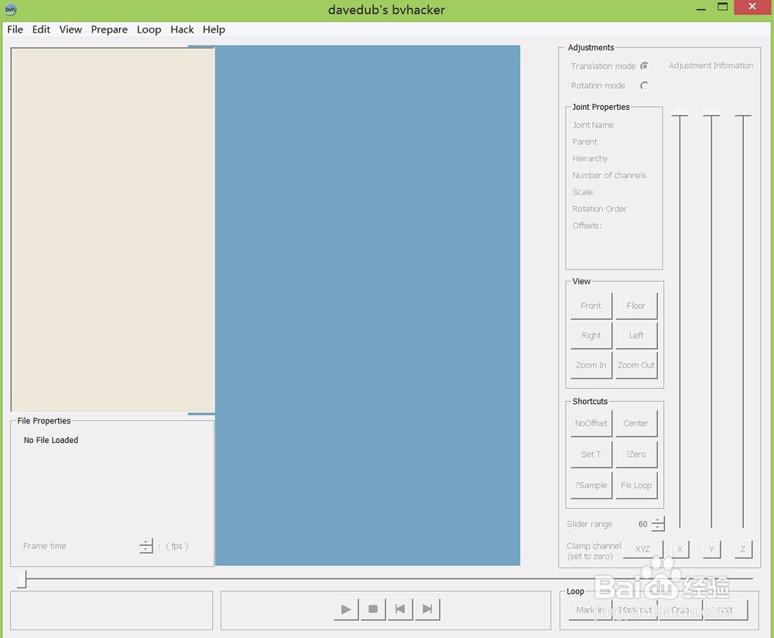The image size is (774, 638).
Task: Click the ?Sample shortcut button
Action: (591, 485)
